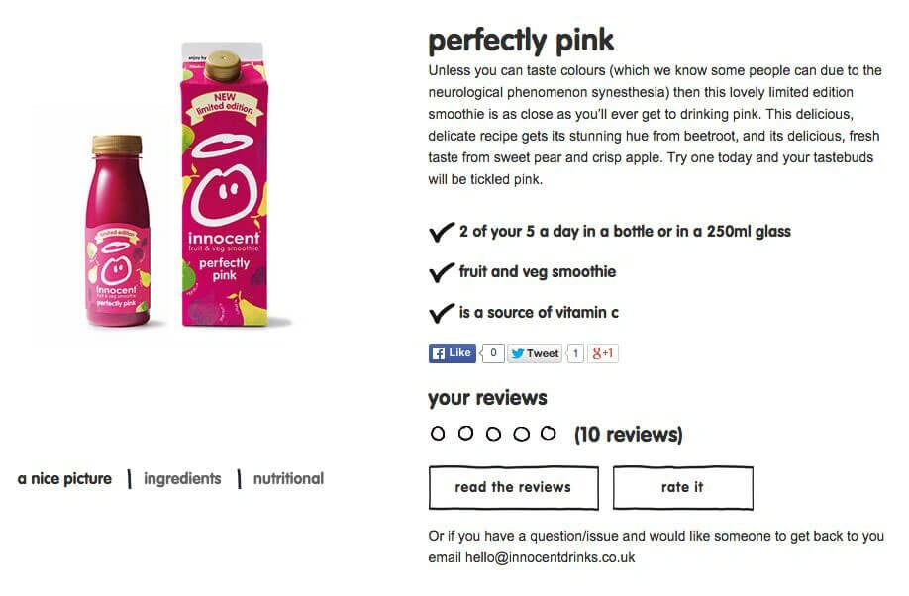Select the first rating circle
Image resolution: width=909 pixels, height=596 pixels.
click(x=438, y=434)
